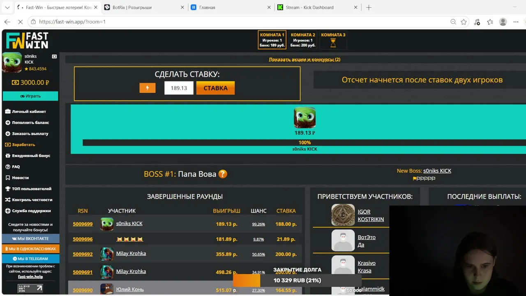Open Служба поддержки support page
The height and width of the screenshot is (296, 526).
click(x=31, y=211)
